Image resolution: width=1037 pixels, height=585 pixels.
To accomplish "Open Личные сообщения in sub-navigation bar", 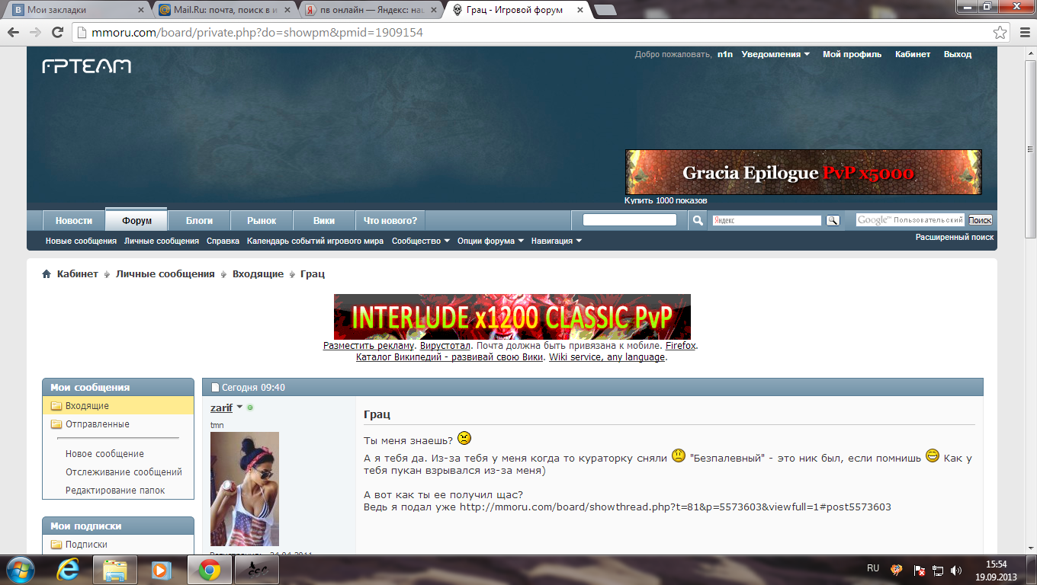I will [162, 241].
